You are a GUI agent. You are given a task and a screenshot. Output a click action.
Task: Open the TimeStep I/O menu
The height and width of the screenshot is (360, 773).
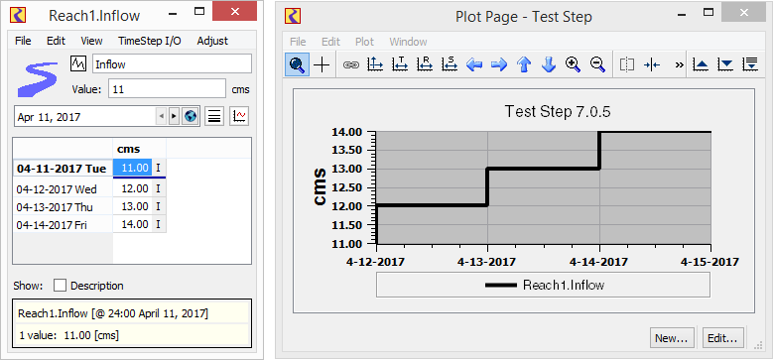pyautogui.click(x=150, y=41)
